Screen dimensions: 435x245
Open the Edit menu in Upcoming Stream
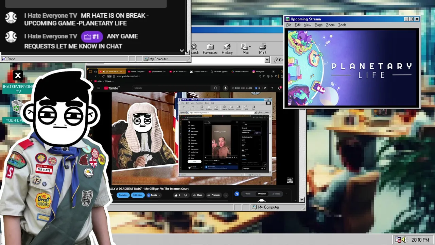(298, 25)
